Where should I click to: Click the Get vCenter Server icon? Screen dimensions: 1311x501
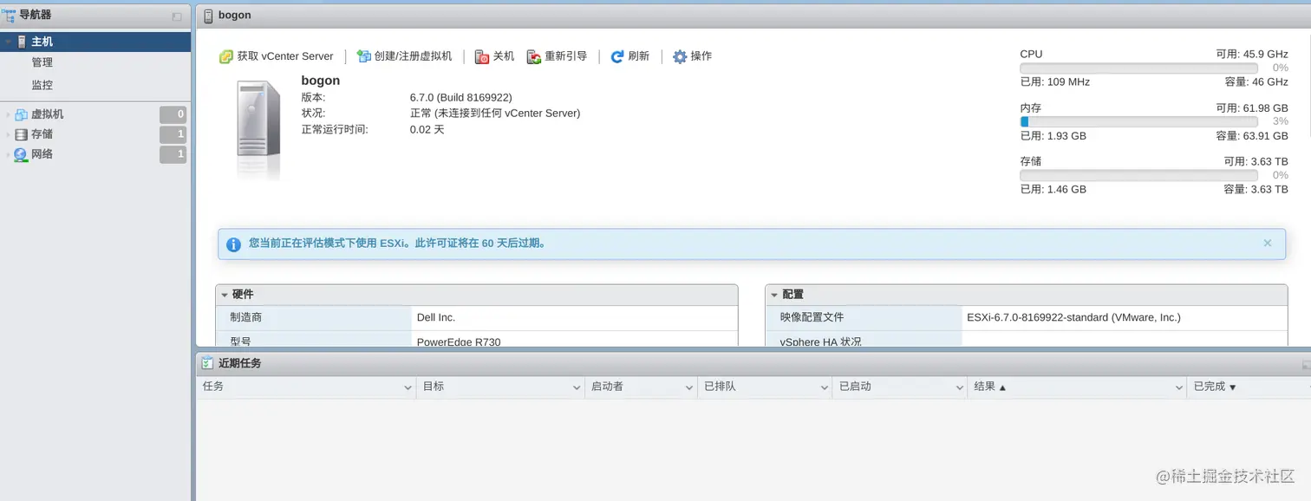tap(226, 56)
